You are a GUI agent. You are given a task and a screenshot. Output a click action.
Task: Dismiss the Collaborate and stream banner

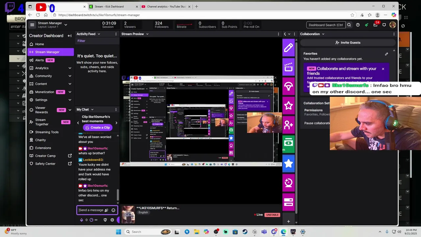(x=383, y=69)
